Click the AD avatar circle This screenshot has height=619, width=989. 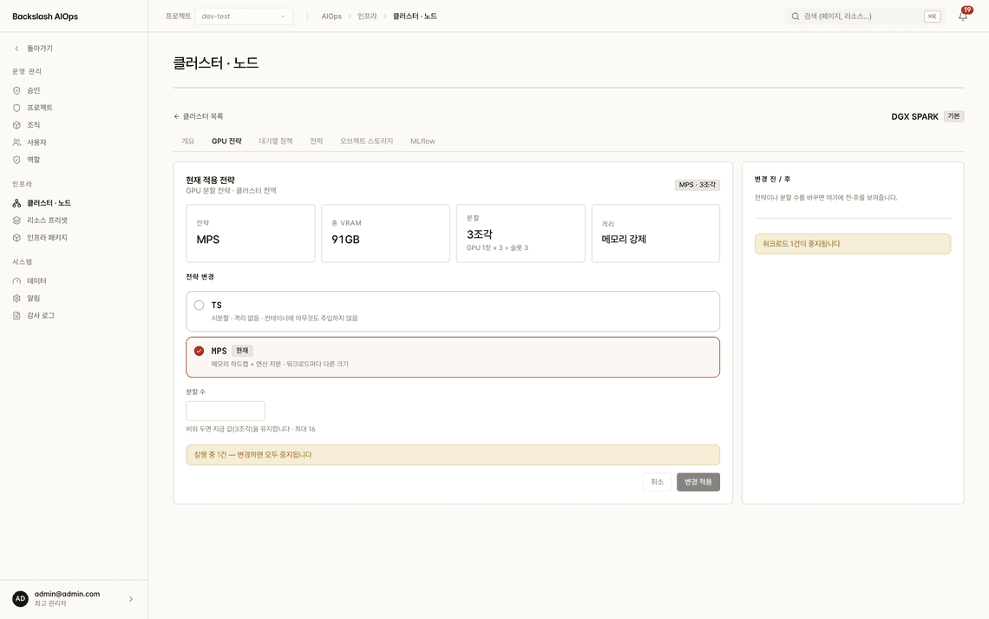point(20,599)
